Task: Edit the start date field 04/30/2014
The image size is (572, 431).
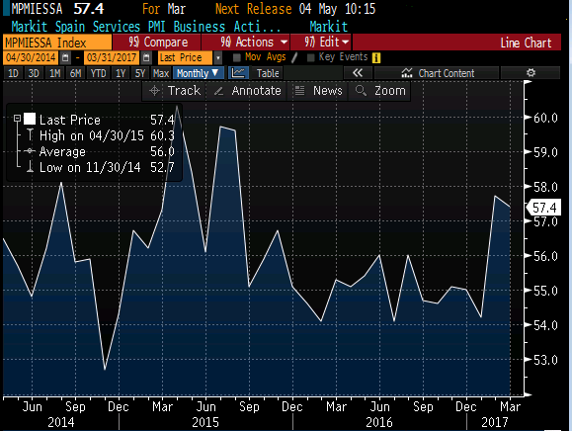Action: tap(31, 57)
